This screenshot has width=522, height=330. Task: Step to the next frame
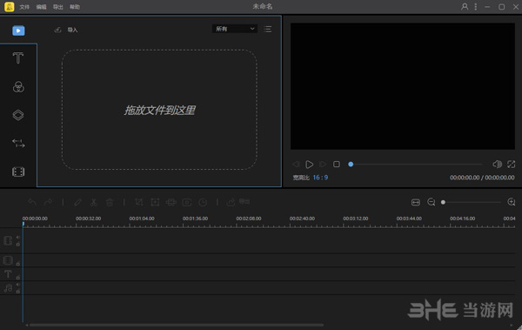(x=323, y=164)
